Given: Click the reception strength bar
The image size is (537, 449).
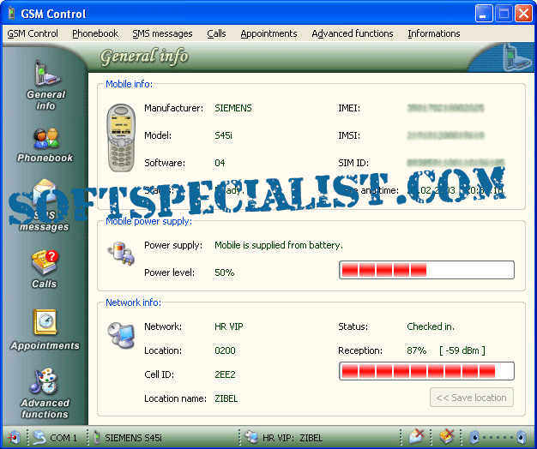Looking at the screenshot, I should 426,371.
